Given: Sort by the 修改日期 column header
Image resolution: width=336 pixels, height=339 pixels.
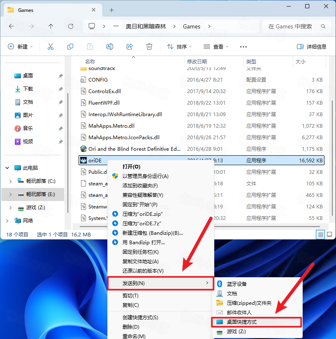Looking at the screenshot, I should (197, 62).
